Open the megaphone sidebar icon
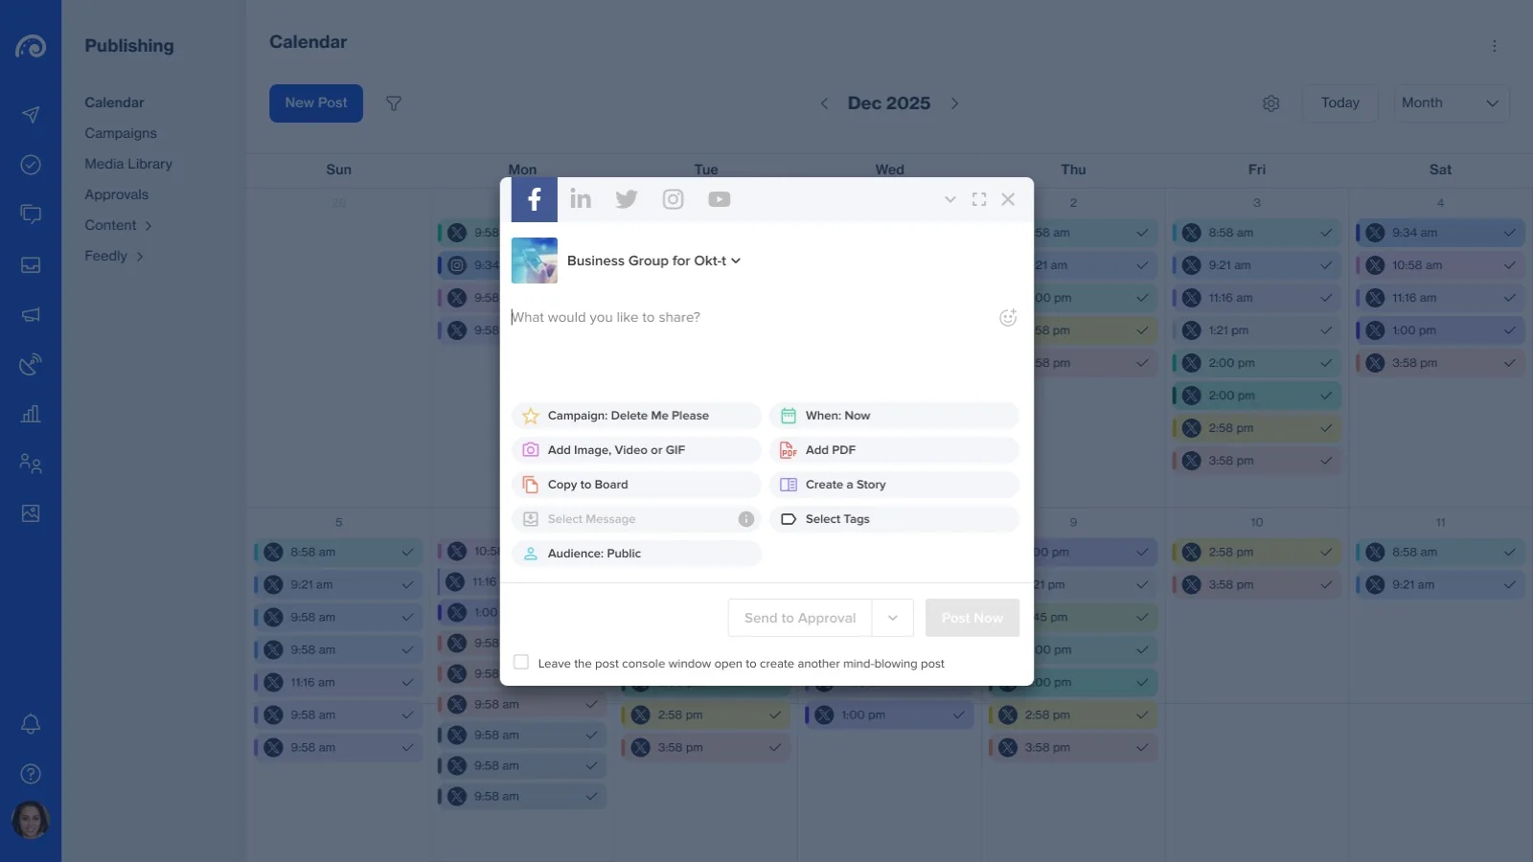Viewport: 1533px width, 862px height. pos(31,314)
